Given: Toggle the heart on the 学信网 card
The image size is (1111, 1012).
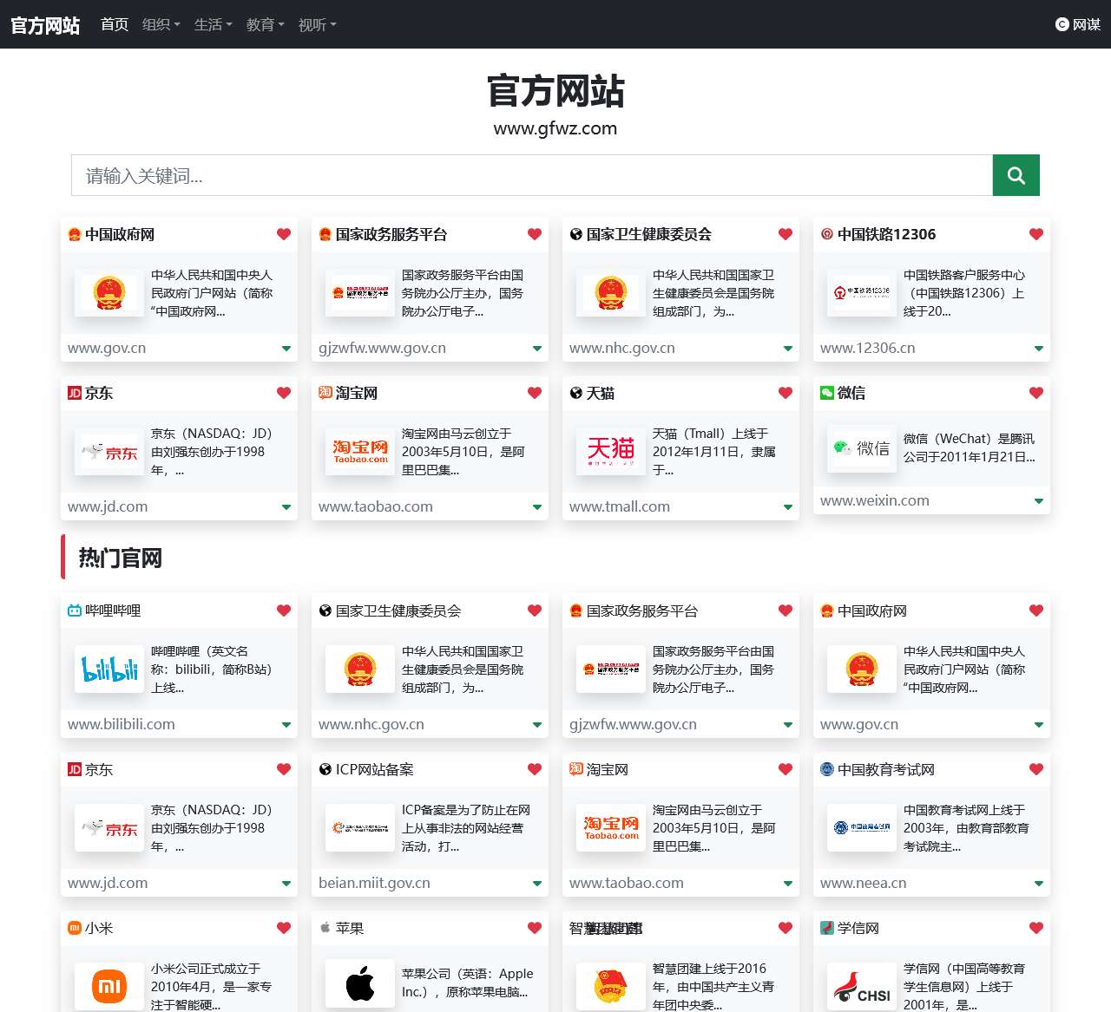Looking at the screenshot, I should coord(1036,928).
